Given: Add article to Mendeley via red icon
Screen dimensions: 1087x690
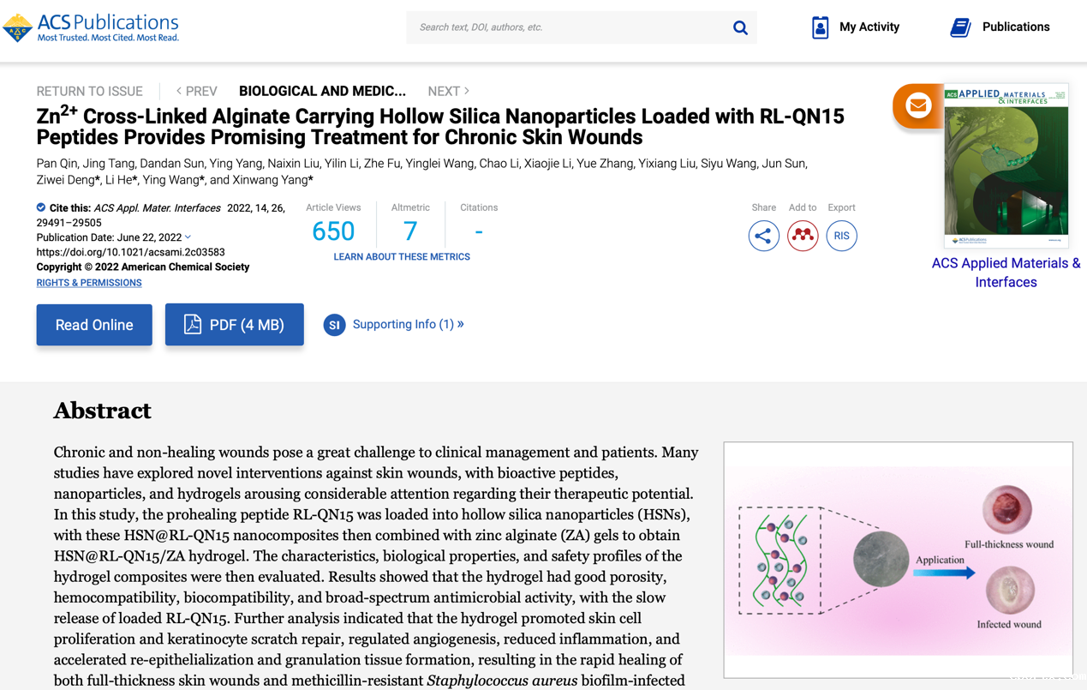Looking at the screenshot, I should [x=803, y=236].
